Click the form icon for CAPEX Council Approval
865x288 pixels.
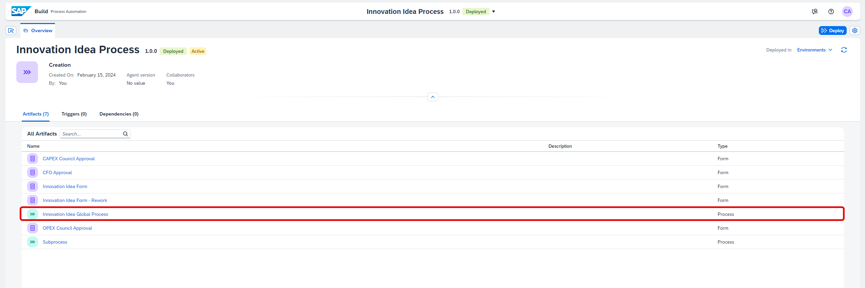[x=33, y=159]
